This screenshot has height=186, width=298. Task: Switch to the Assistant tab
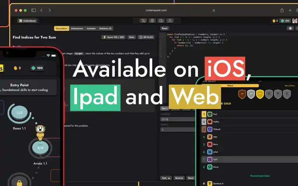pos(91,28)
